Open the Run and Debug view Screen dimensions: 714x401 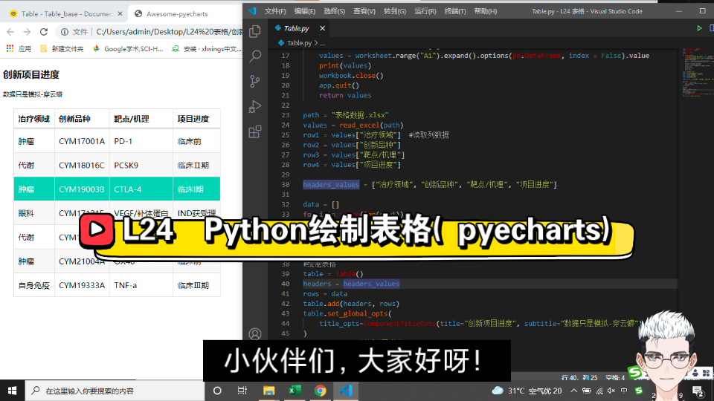click(255, 107)
